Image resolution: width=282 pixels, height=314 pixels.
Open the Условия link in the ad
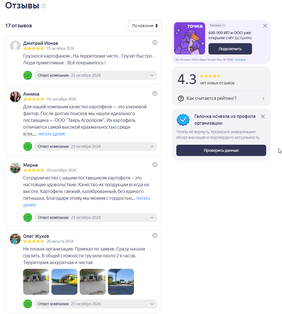point(240,60)
